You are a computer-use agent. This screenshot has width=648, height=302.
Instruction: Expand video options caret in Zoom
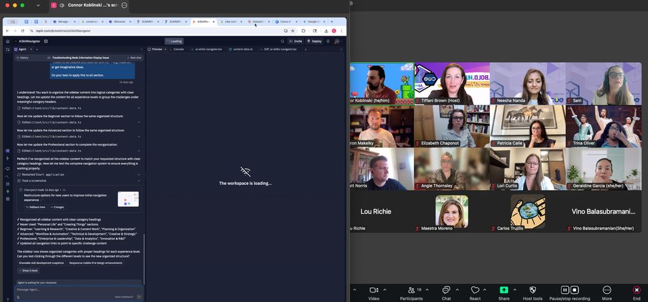(x=385, y=290)
